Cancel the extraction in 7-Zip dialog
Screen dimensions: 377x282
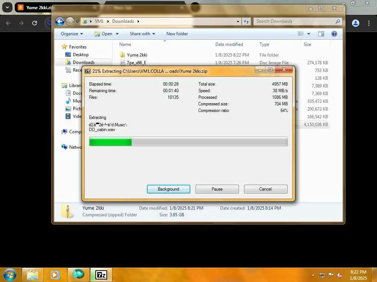tap(265, 189)
